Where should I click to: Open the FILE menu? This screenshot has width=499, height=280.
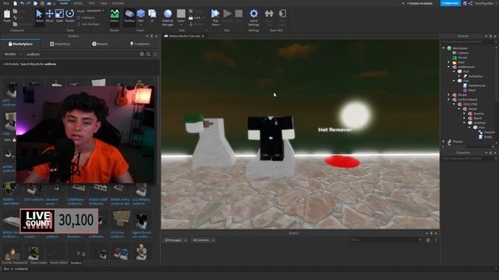pyautogui.click(x=5, y=3)
